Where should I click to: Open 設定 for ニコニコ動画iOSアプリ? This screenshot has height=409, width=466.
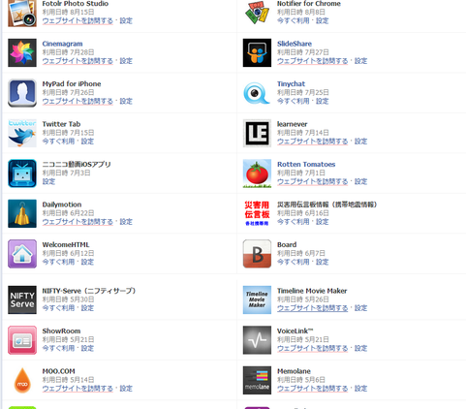(x=48, y=181)
